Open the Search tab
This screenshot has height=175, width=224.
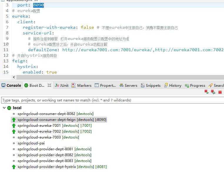click(216, 85)
